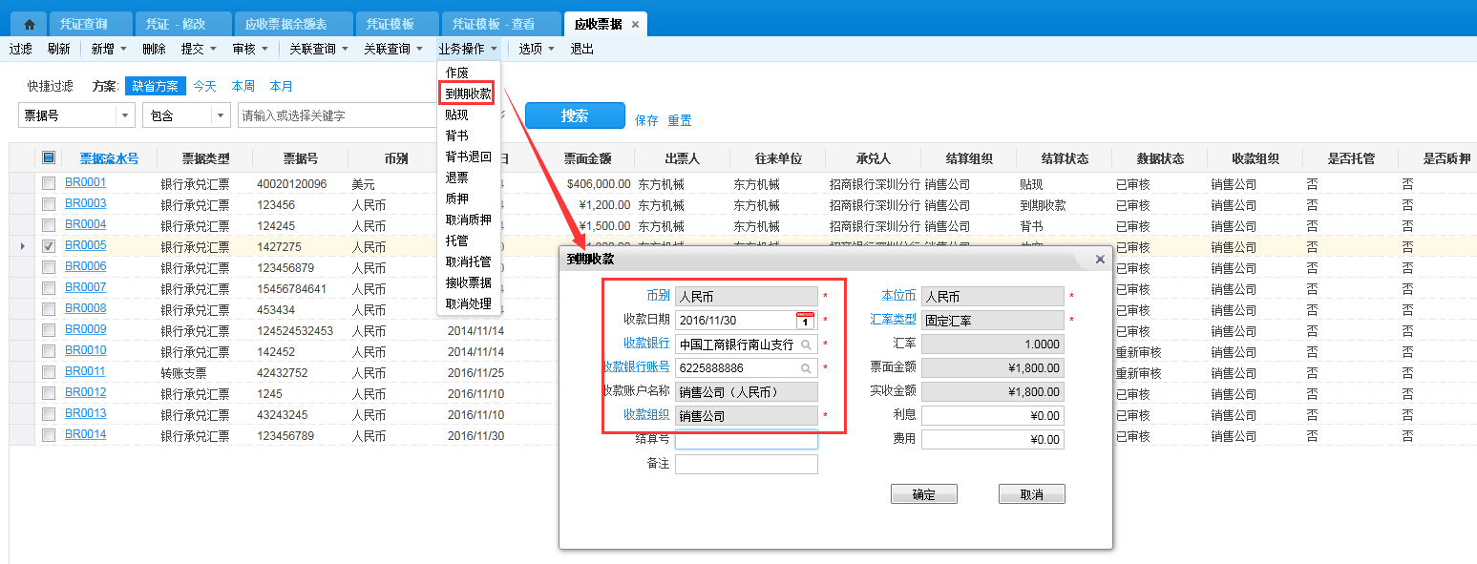This screenshot has width=1477, height=564.
Task: Close the 到期收款 dialog with the X icon
Action: (1099, 259)
